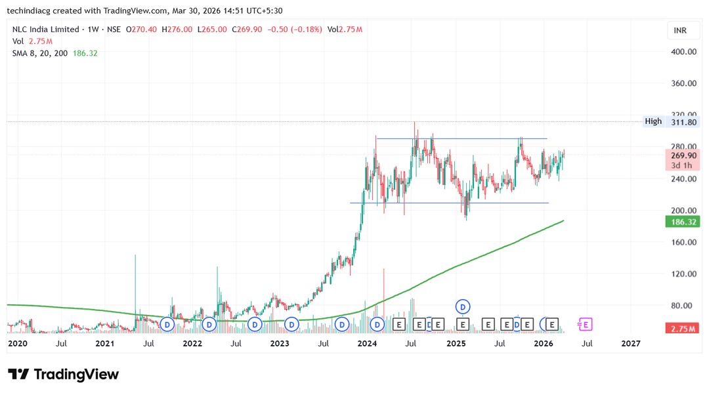Image resolution: width=709 pixels, height=395 pixels.
Task: Open raised dividend marker above 2025 earnings
Action: tap(463, 307)
